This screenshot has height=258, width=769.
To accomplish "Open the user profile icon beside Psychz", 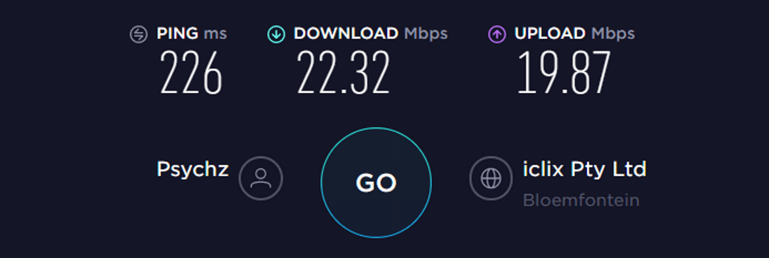I will 261,177.
